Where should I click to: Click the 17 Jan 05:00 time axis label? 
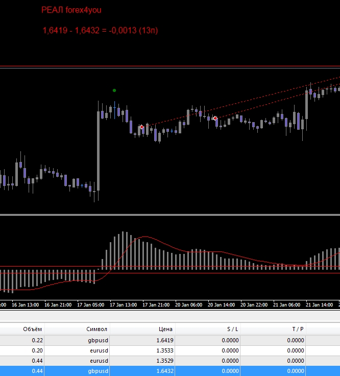90,305
